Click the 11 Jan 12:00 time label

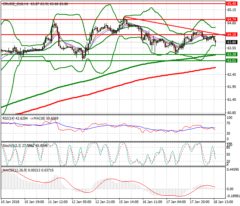click(58, 202)
